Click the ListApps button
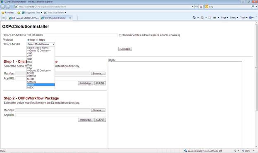The width and height of the screenshot is (258, 153). 125,49
